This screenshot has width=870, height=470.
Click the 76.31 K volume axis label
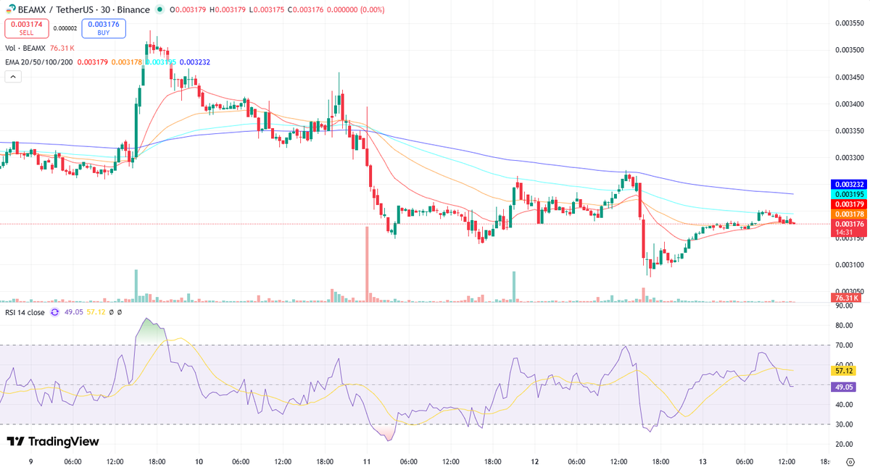click(846, 298)
